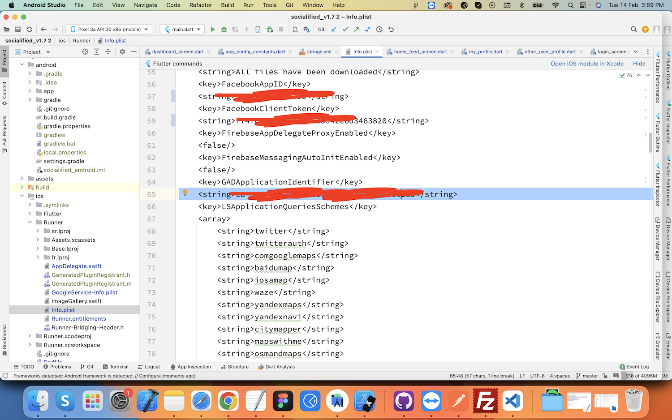Viewport: 672px width, 420px height.
Task: Search everywhere with the magnifier icon
Action: (x=634, y=30)
